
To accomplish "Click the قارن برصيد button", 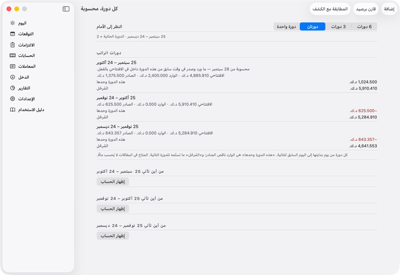I will (366, 9).
